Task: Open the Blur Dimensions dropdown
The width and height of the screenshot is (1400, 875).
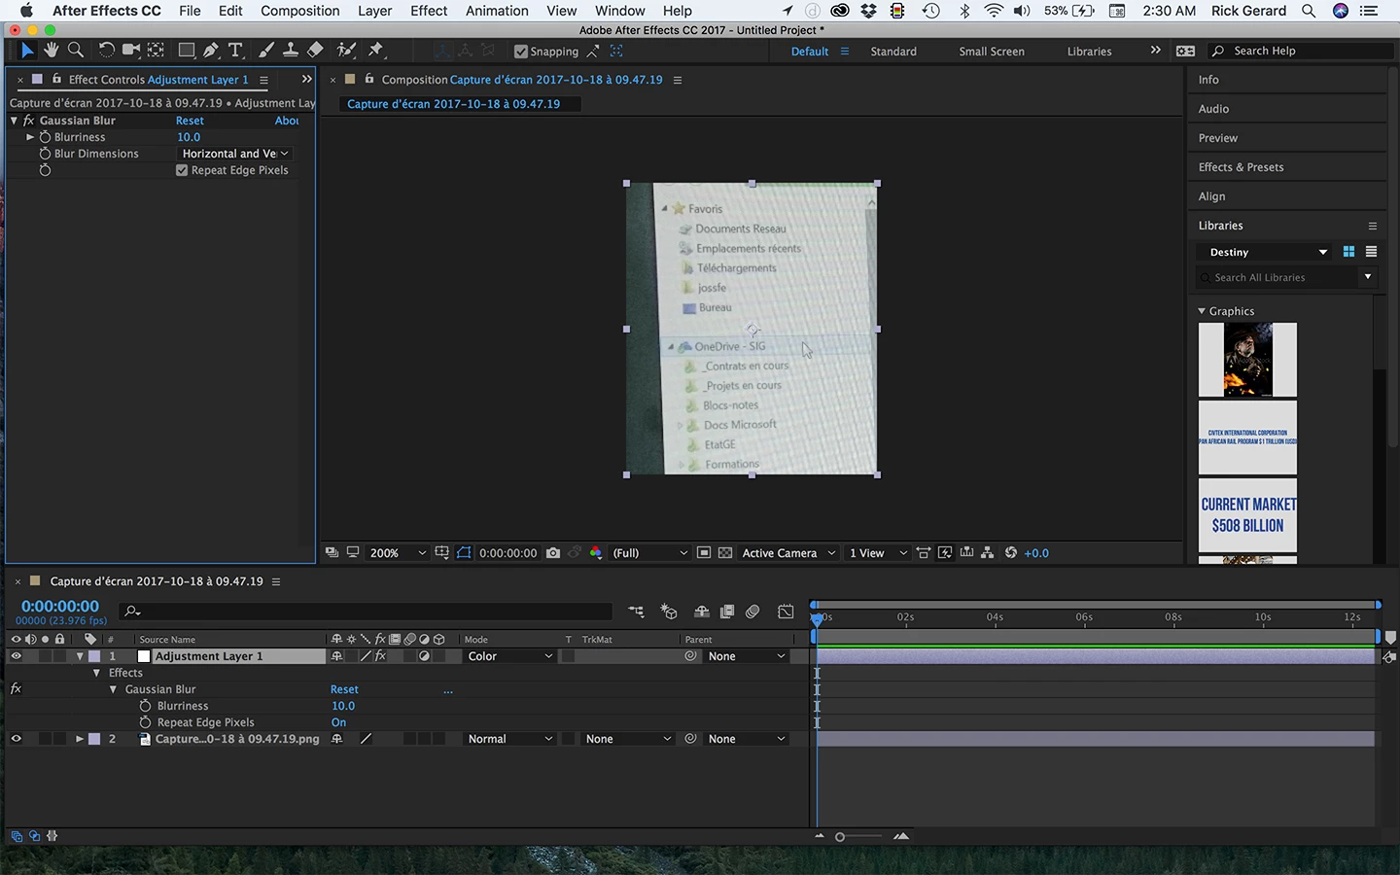Action: [234, 154]
